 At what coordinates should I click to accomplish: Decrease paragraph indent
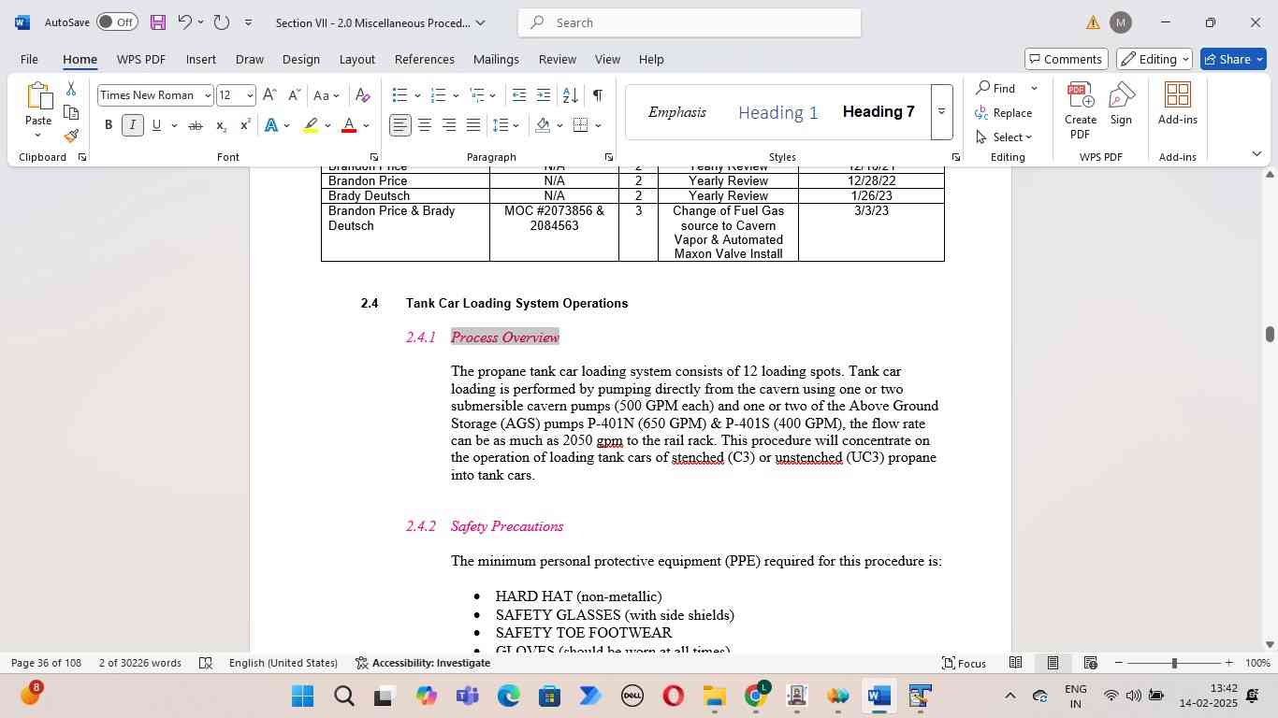click(519, 95)
